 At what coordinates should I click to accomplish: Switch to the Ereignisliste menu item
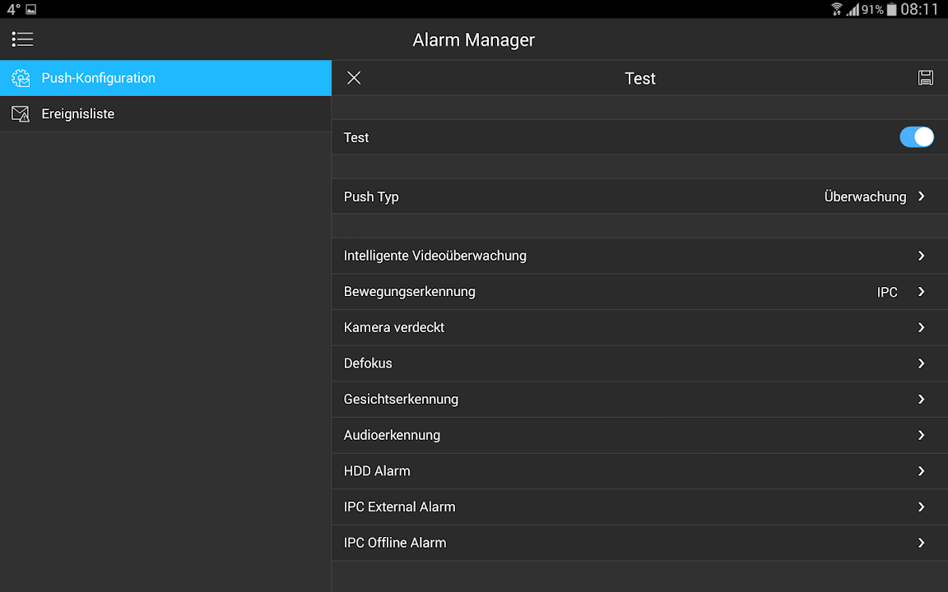click(x=165, y=114)
